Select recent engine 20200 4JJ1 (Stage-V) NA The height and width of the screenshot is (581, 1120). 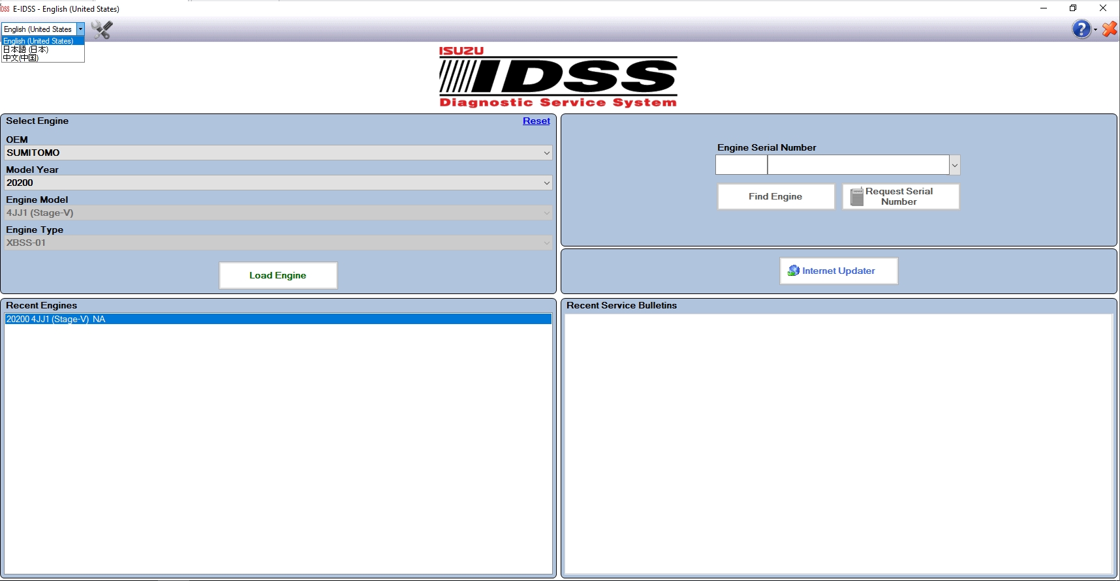click(278, 319)
